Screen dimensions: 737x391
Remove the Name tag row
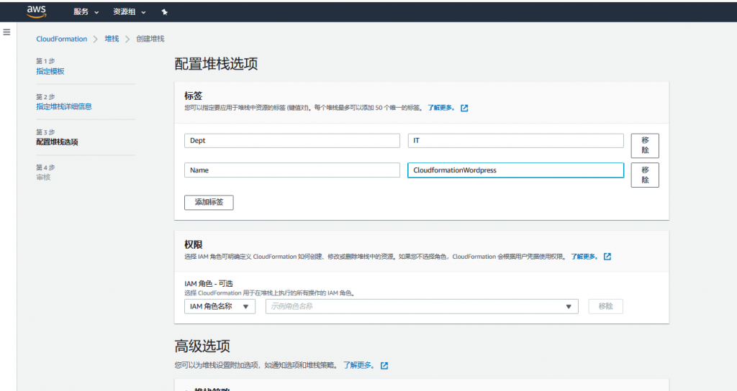pos(645,175)
